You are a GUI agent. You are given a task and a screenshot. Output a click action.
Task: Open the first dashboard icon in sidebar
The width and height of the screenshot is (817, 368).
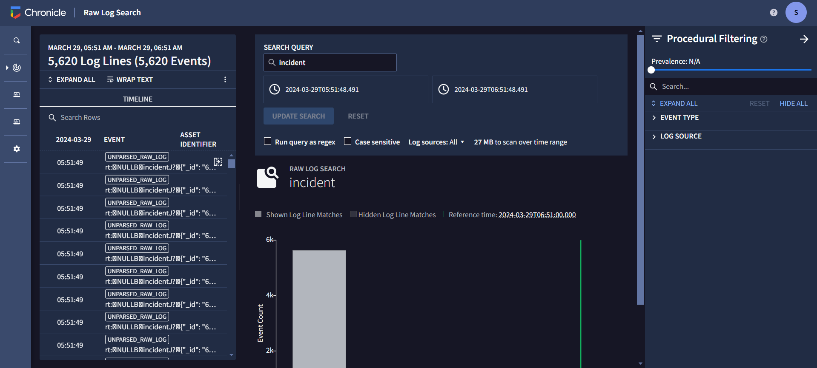coord(17,94)
